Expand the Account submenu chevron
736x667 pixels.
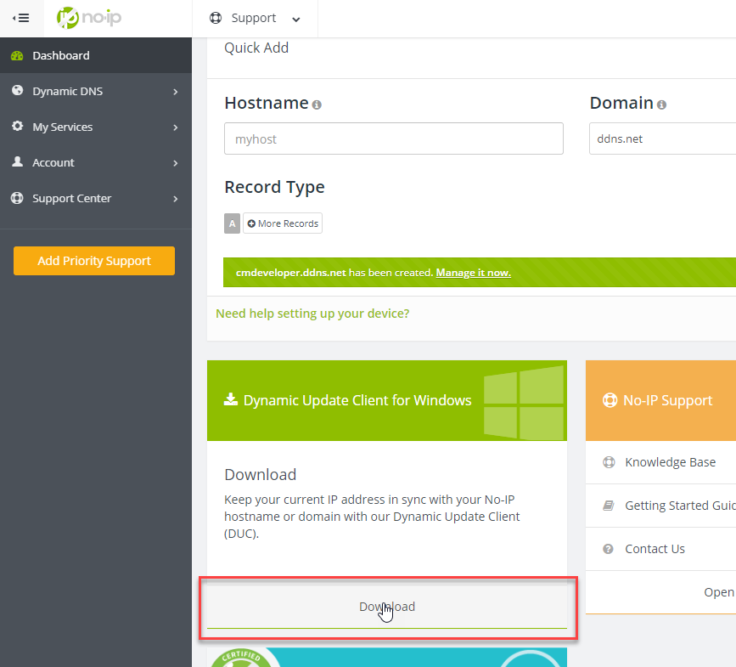pos(176,163)
